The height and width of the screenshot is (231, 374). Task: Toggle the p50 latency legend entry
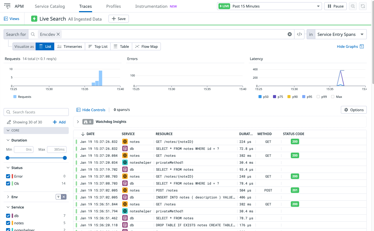click(264, 97)
